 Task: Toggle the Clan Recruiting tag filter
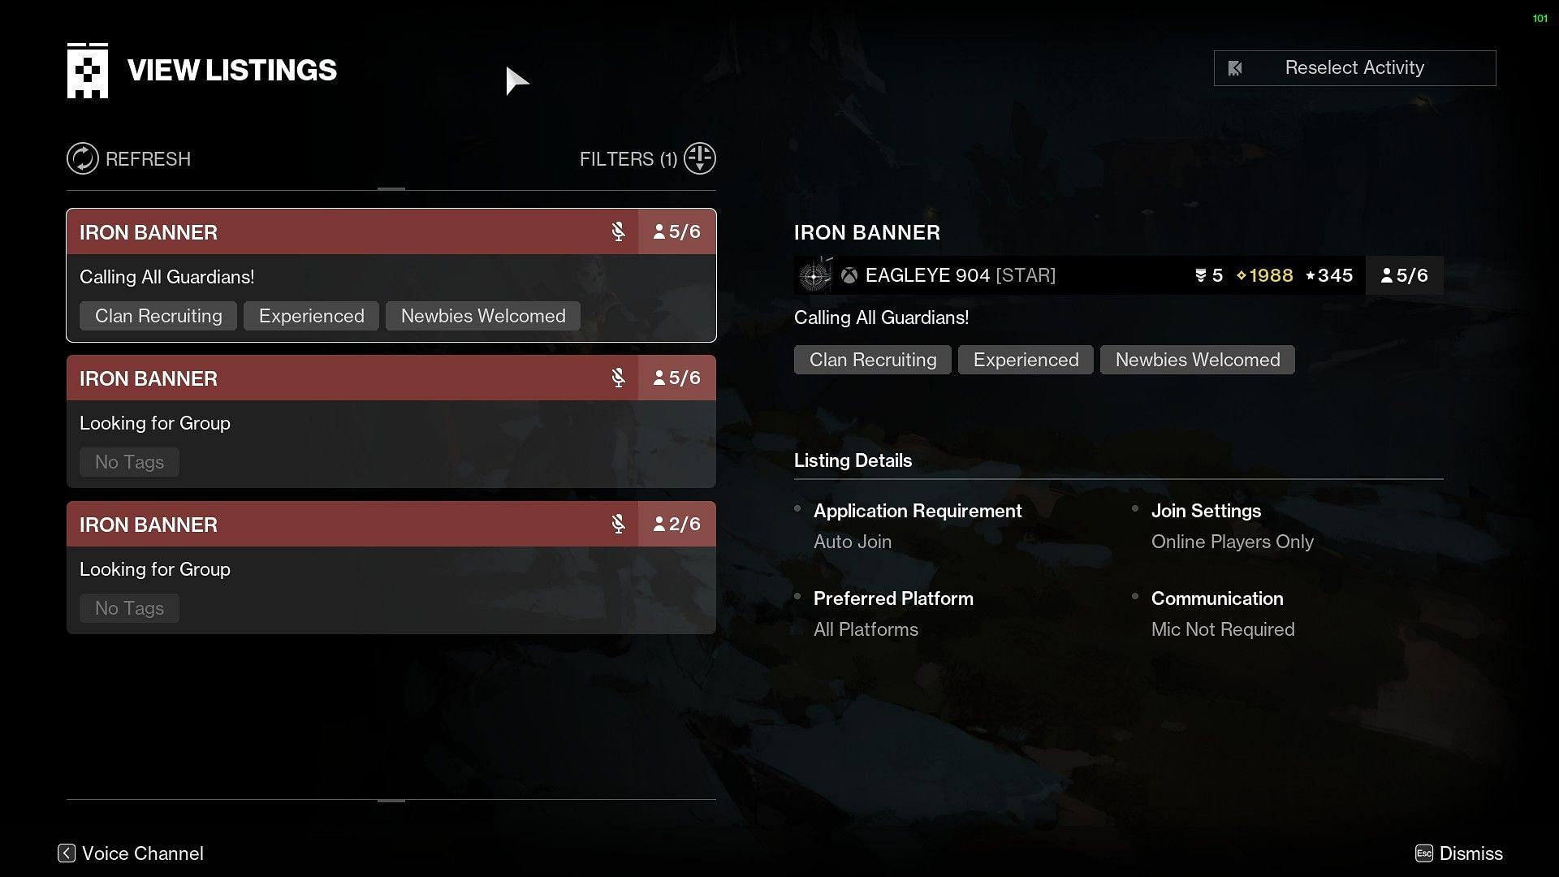pyautogui.click(x=158, y=315)
